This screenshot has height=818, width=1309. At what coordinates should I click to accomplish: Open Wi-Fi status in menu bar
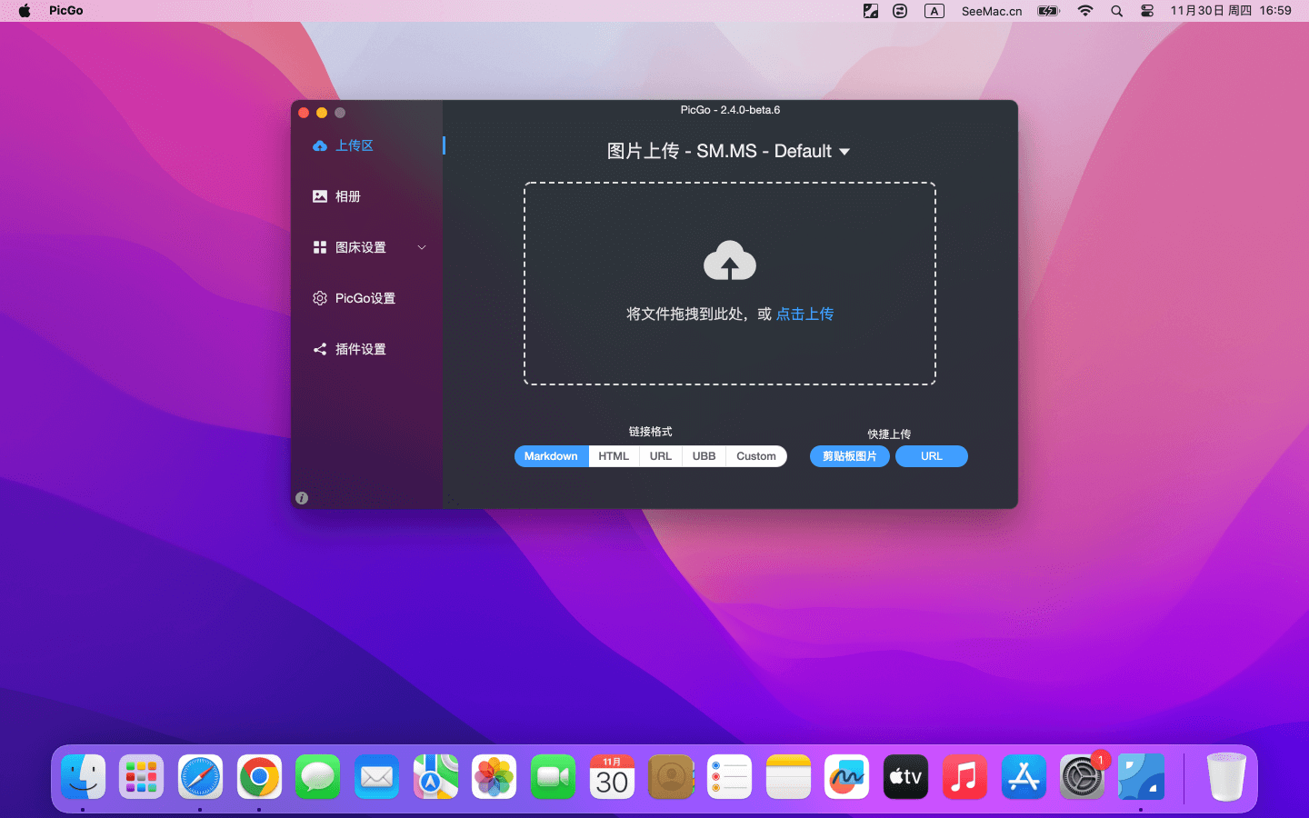1085,11
